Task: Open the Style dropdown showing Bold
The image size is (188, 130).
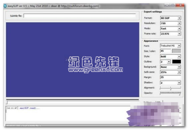Action: point(170,56)
